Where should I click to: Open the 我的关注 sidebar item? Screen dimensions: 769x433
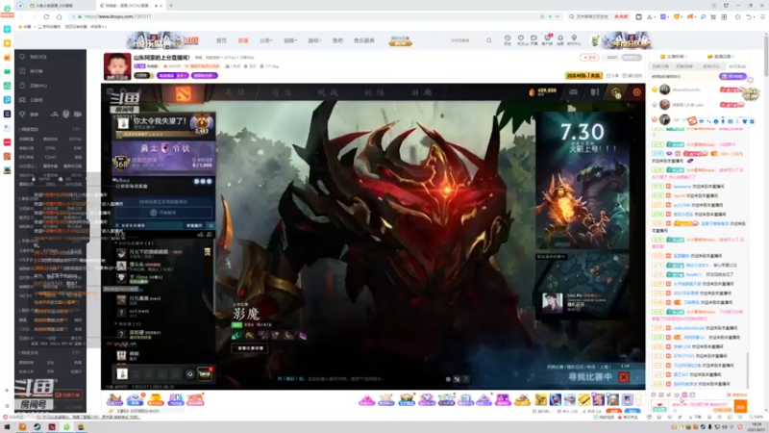pos(37,57)
